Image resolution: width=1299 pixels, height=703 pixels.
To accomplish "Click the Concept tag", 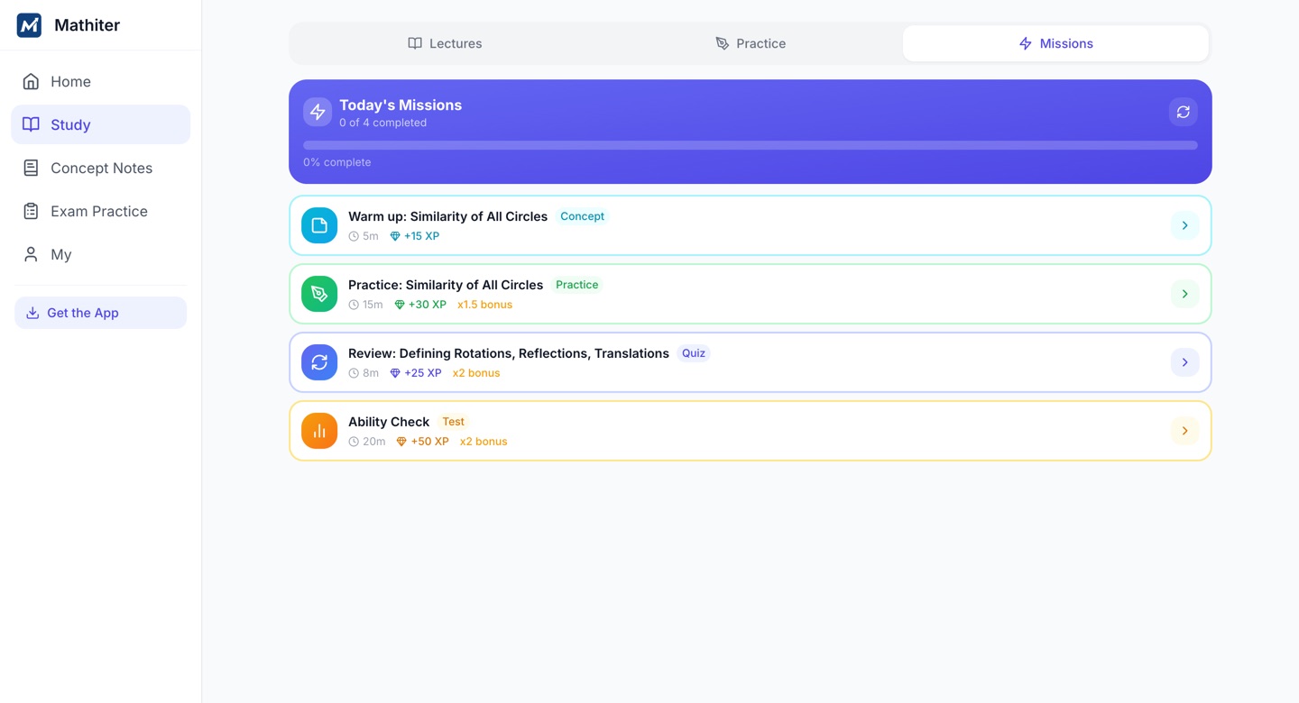I will click(x=582, y=216).
